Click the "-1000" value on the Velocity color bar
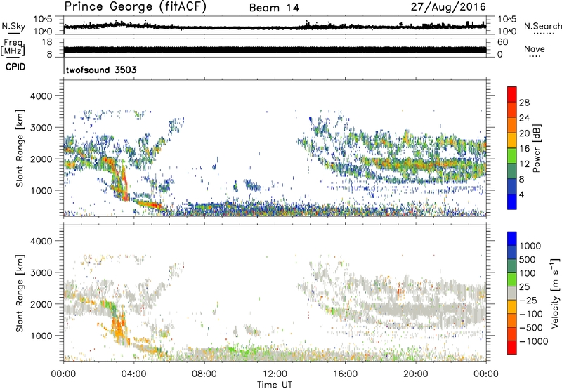 pyautogui.click(x=533, y=341)
